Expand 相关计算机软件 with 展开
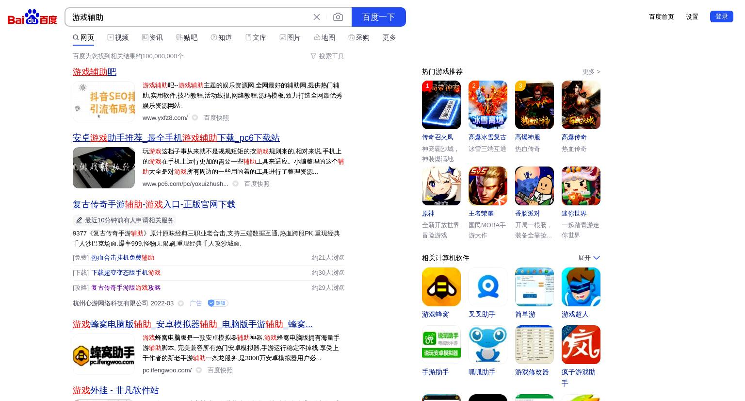The height and width of the screenshot is (401, 745). (589, 258)
